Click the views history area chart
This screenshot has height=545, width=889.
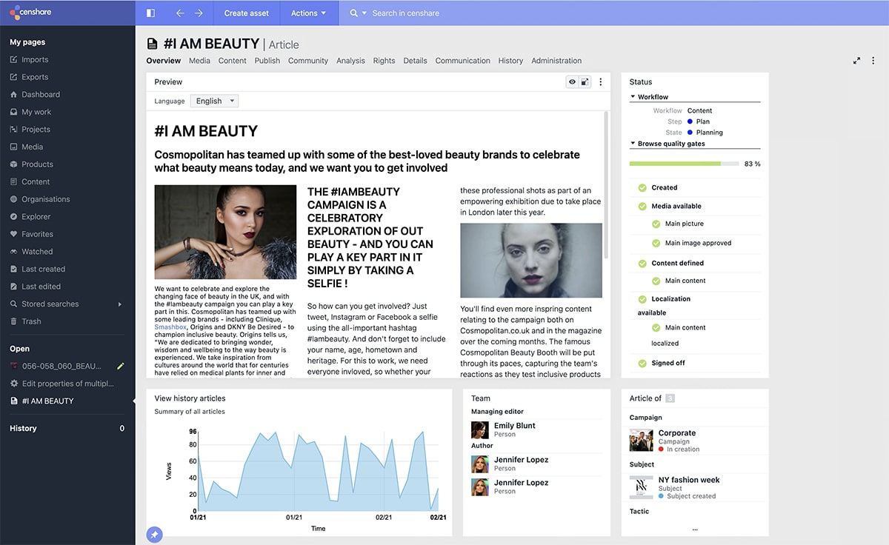(316, 471)
